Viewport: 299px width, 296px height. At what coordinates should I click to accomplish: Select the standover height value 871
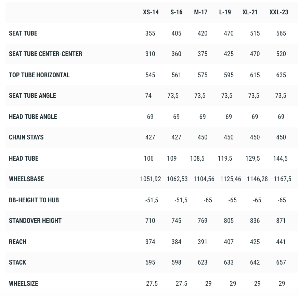point(281,221)
